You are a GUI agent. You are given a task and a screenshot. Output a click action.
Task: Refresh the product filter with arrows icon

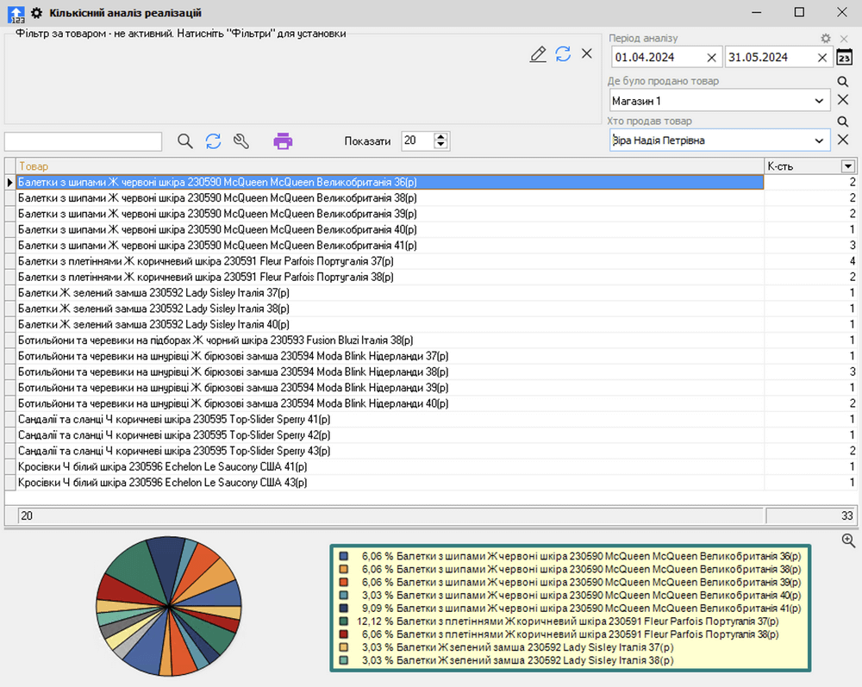(563, 54)
